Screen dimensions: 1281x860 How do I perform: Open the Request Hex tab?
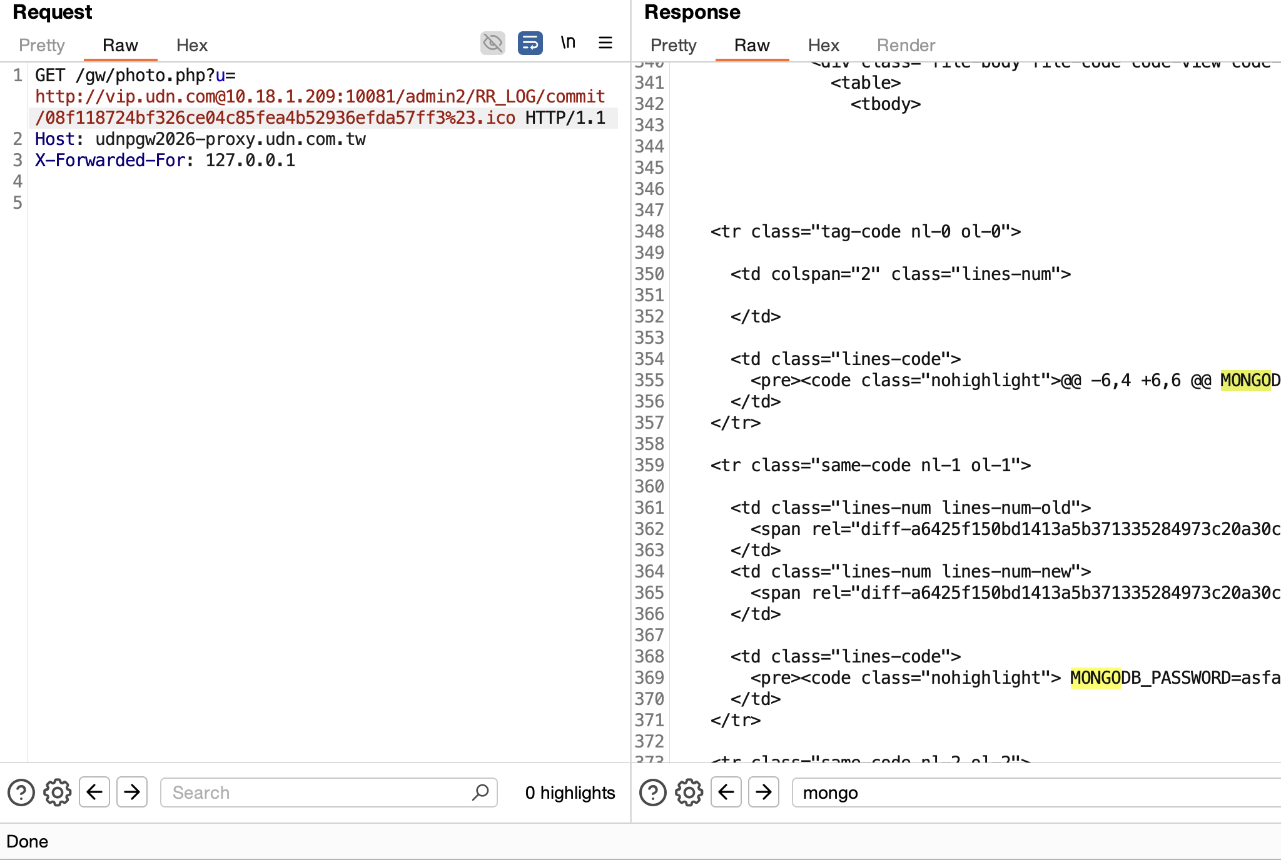192,45
